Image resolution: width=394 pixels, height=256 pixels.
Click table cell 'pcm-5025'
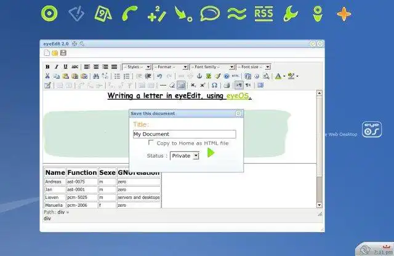click(x=82, y=197)
